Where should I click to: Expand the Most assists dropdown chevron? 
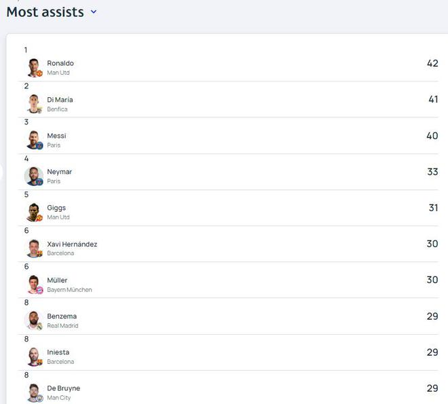94,12
